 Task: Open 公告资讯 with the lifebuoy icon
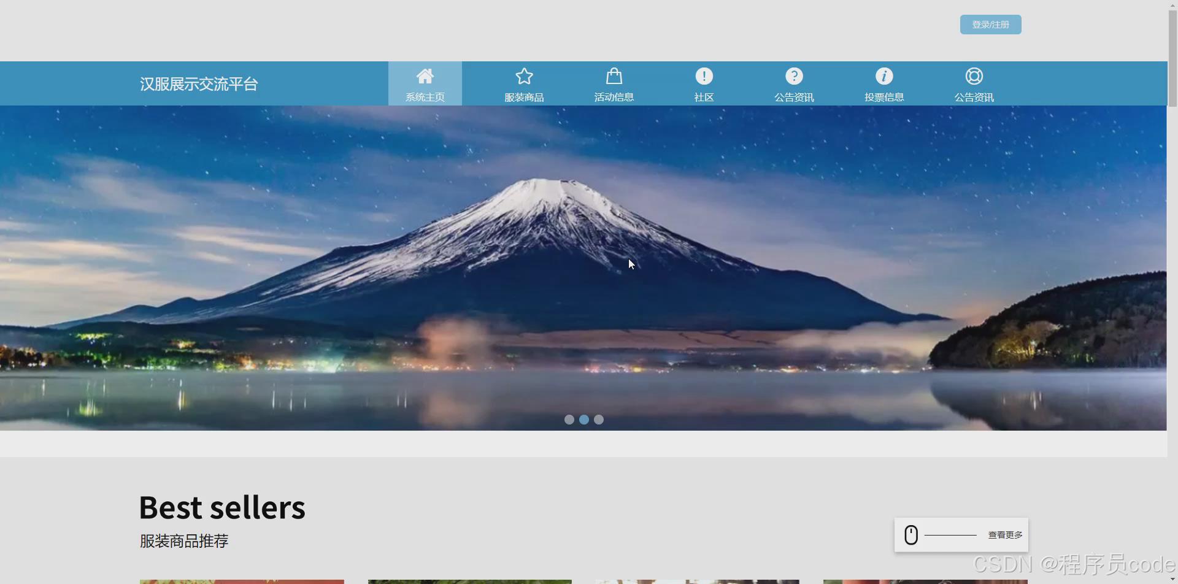point(974,83)
